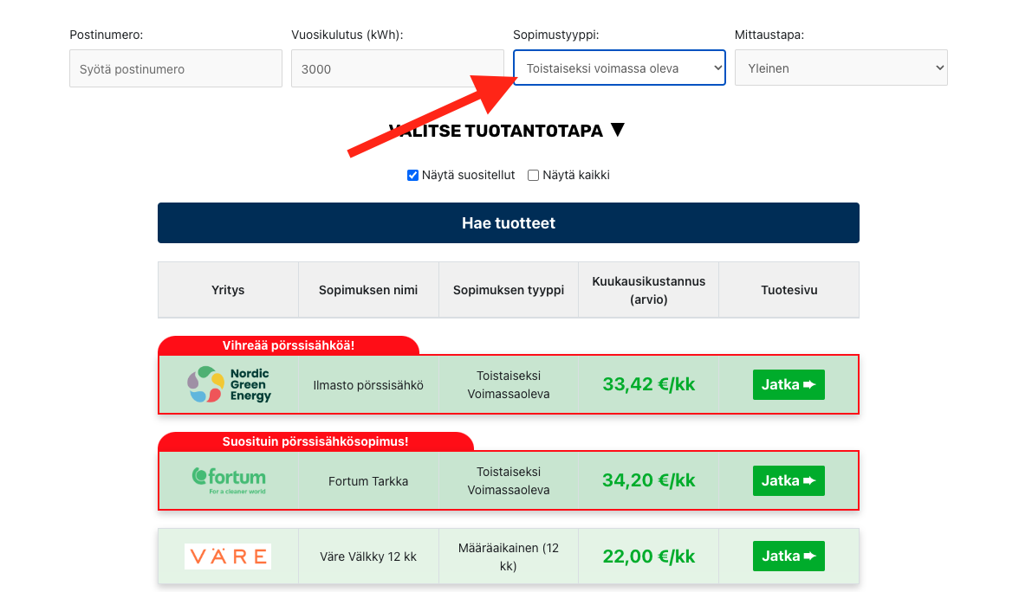This screenshot has height=592, width=1019.
Task: Click the Postinumero input field
Action: [x=175, y=68]
